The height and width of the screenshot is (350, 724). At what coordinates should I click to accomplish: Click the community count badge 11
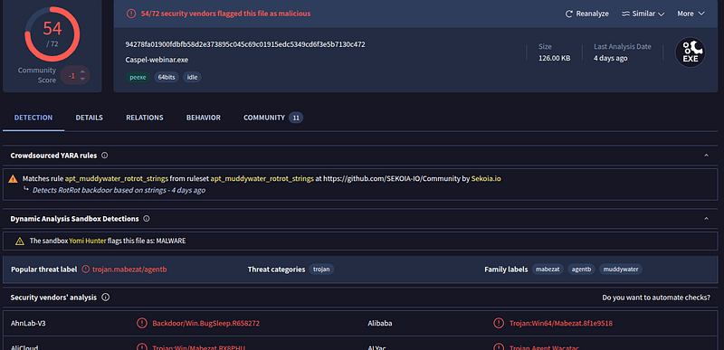pyautogui.click(x=296, y=118)
